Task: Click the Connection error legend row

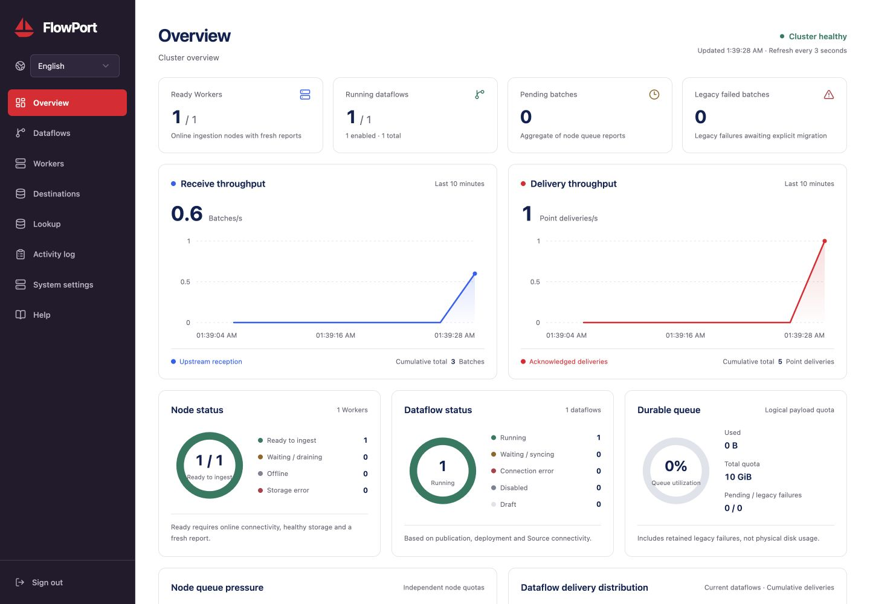Action: 546,471
